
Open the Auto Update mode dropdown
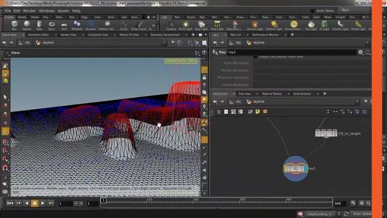click(x=362, y=214)
